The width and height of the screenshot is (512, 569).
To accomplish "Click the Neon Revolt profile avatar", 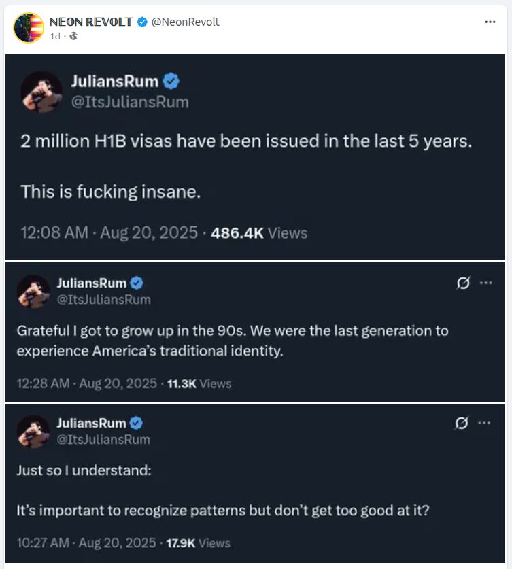I will point(29,28).
